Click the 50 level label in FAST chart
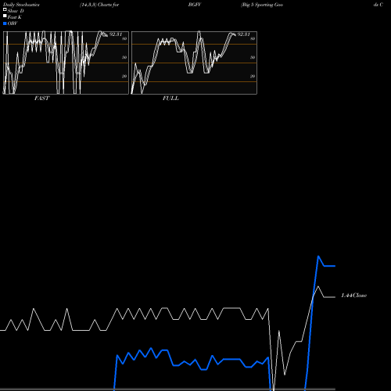Image resolution: width=391 pixels, height=391 pixels. [x=124, y=57]
